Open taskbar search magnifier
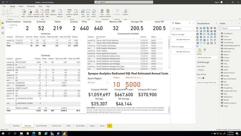 point(9,133)
